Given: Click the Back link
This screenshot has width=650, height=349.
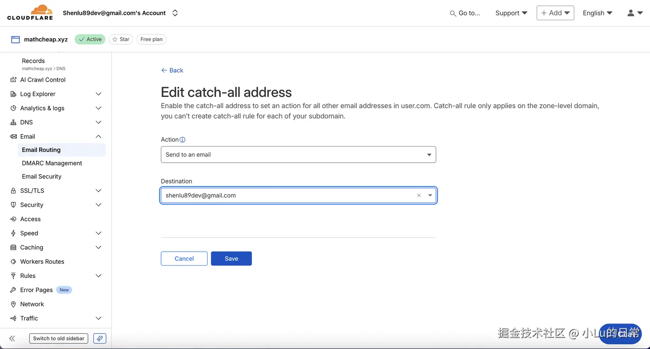Looking at the screenshot, I should click(172, 70).
